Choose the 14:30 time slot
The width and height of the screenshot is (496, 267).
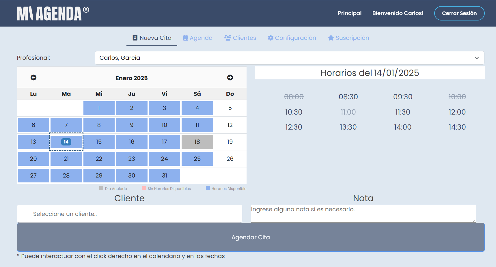[x=457, y=127]
